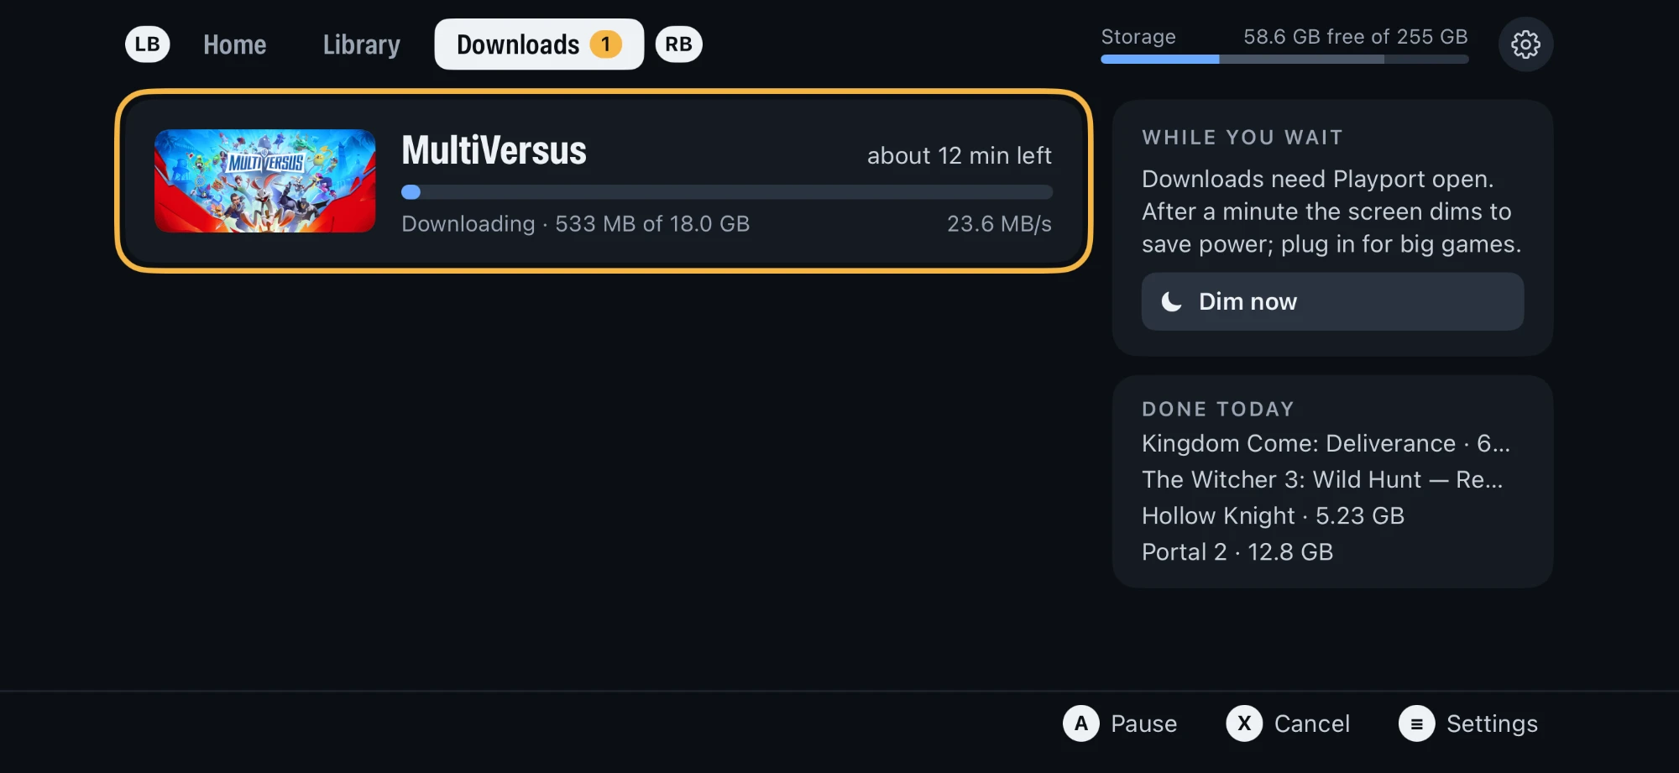
Task: Switch to the Library tab
Action: click(x=362, y=44)
